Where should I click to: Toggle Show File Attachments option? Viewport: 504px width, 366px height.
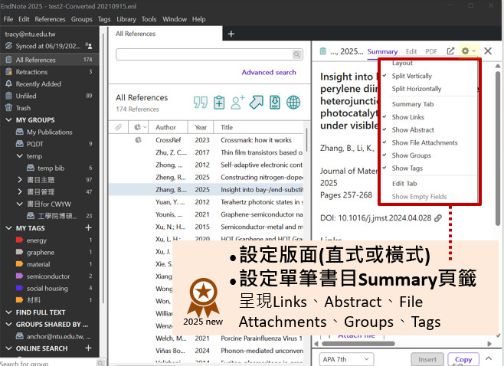click(x=424, y=142)
